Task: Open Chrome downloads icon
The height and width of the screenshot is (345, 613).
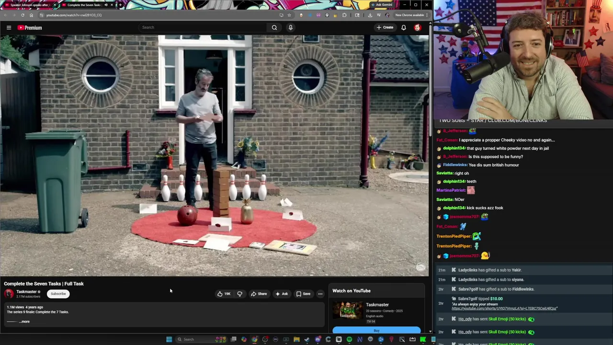Action: tap(370, 15)
